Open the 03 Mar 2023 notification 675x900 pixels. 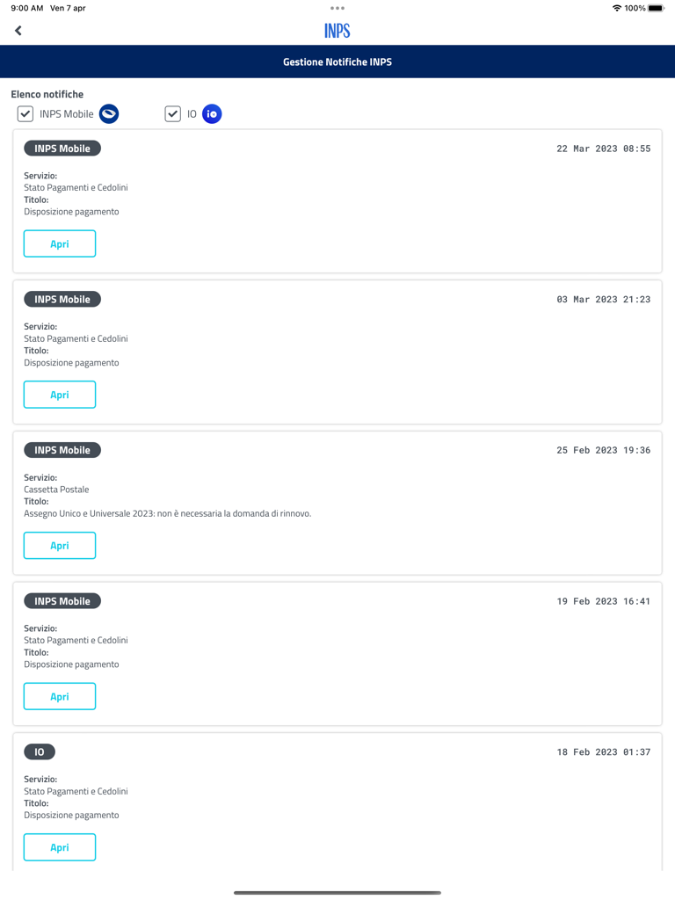pyautogui.click(x=60, y=395)
